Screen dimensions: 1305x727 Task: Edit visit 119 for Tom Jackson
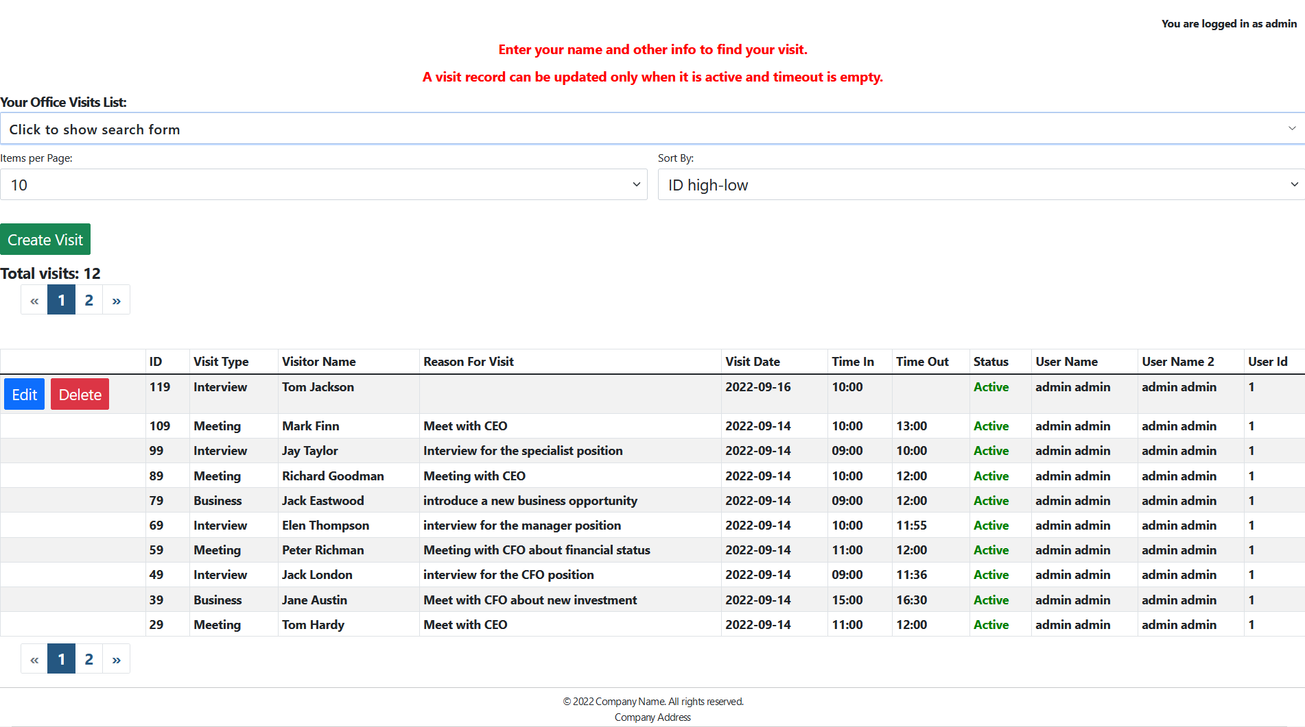coord(25,395)
